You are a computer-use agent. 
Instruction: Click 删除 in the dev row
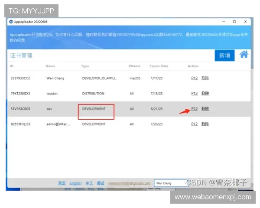205,109
